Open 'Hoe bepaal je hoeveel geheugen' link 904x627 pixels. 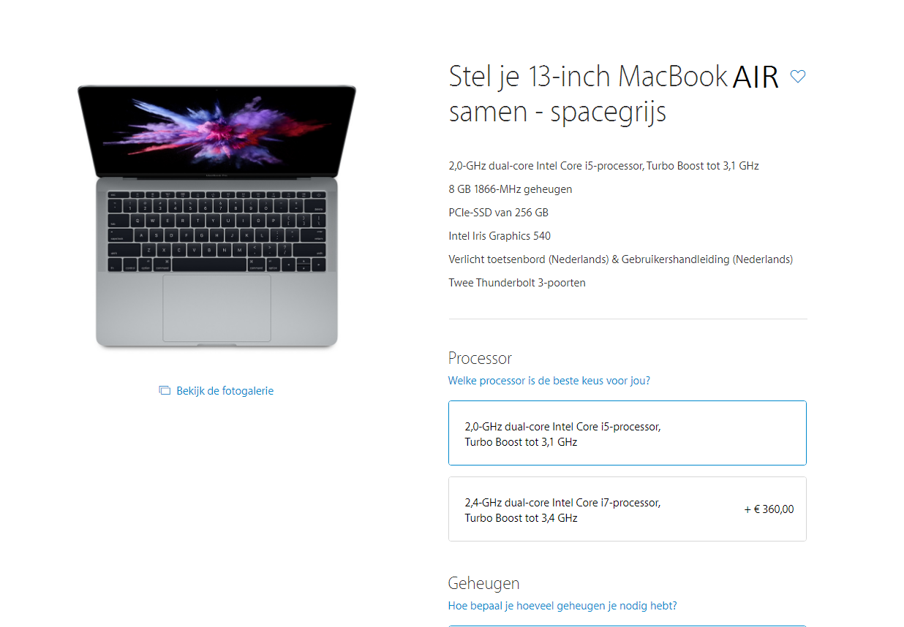[562, 606]
